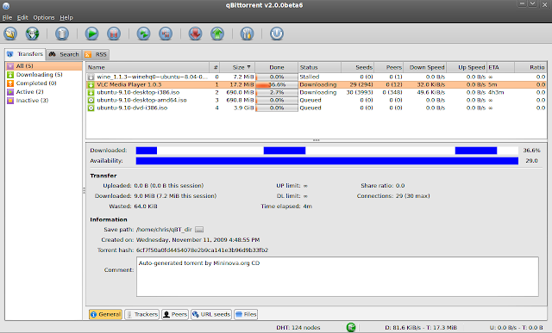Click the Add torrent file toolbar icon
Screen dimensions: 552x333
(10, 34)
